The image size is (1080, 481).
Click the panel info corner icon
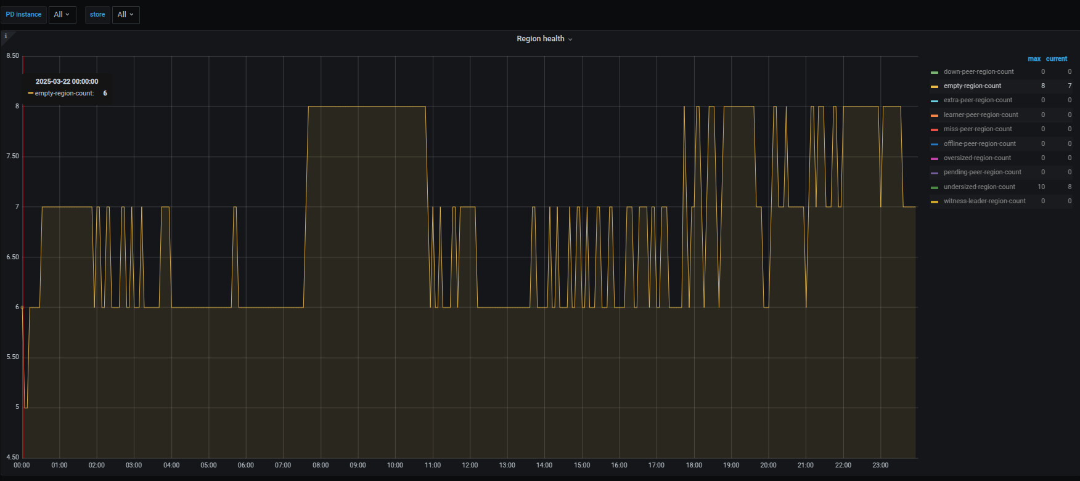click(6, 36)
